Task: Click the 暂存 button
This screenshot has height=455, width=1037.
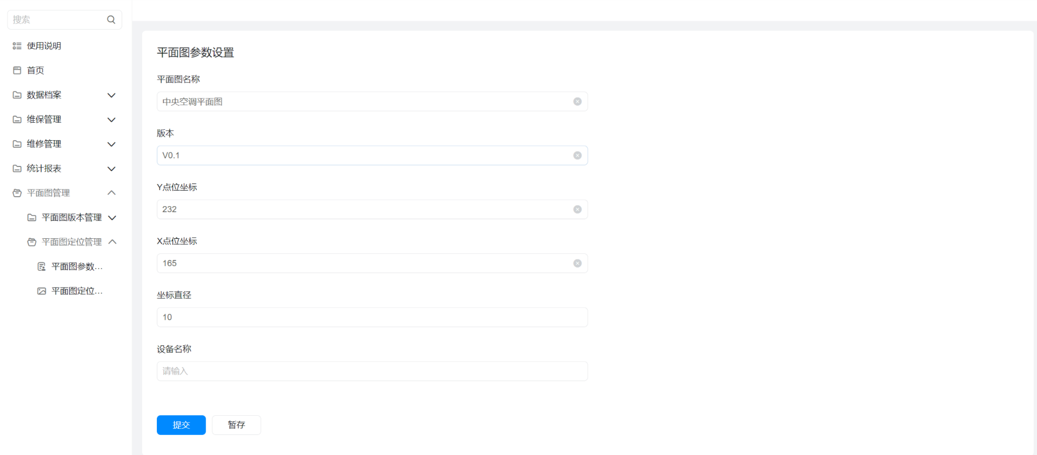Action: coord(236,425)
